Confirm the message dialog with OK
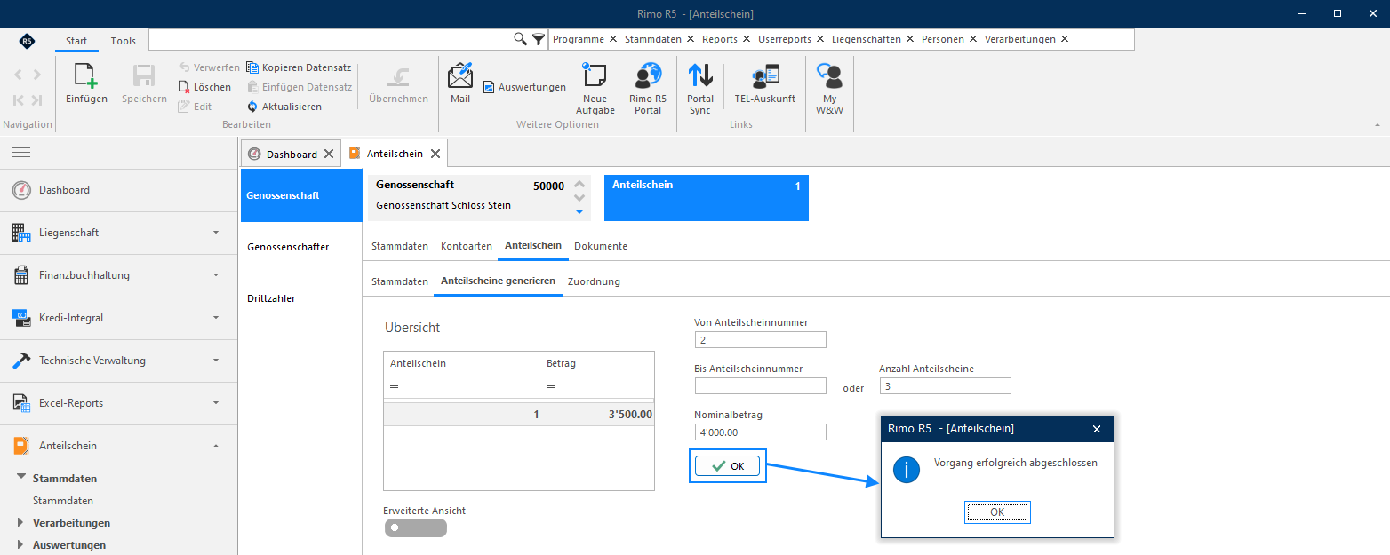The height and width of the screenshot is (555, 1390). coord(997,512)
